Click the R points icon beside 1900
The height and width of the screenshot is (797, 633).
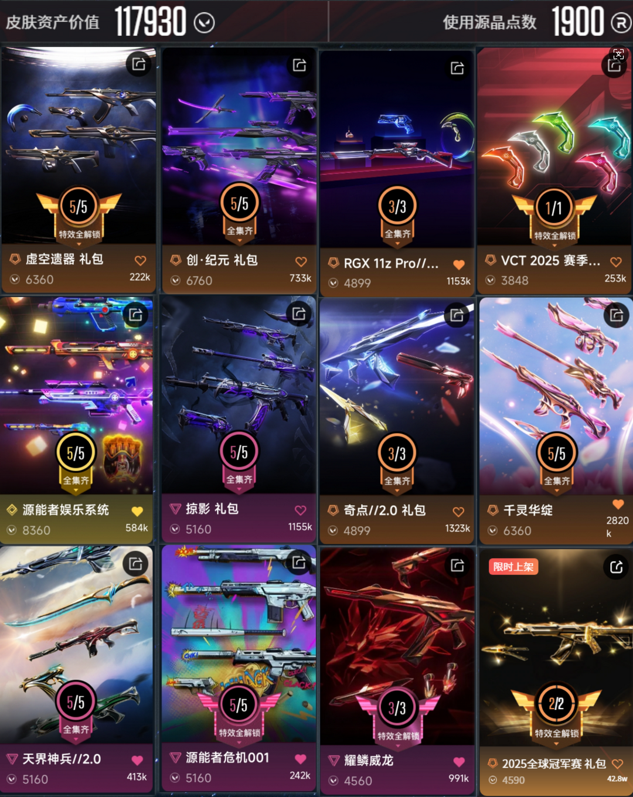(621, 23)
